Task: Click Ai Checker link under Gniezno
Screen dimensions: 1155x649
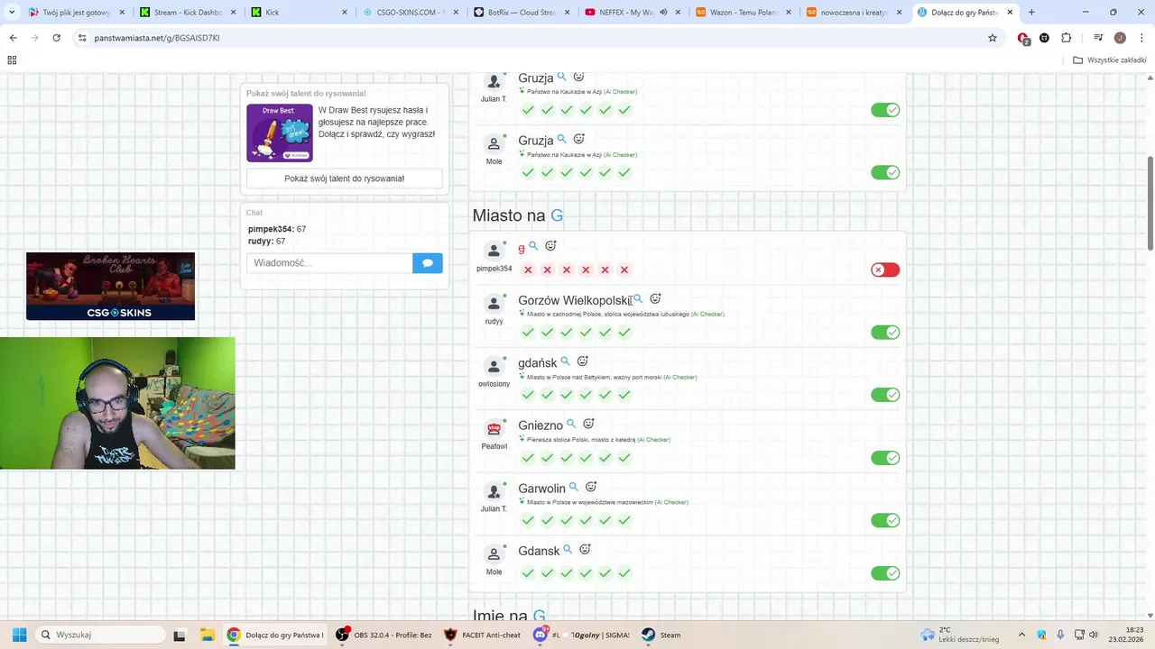Action: point(653,440)
